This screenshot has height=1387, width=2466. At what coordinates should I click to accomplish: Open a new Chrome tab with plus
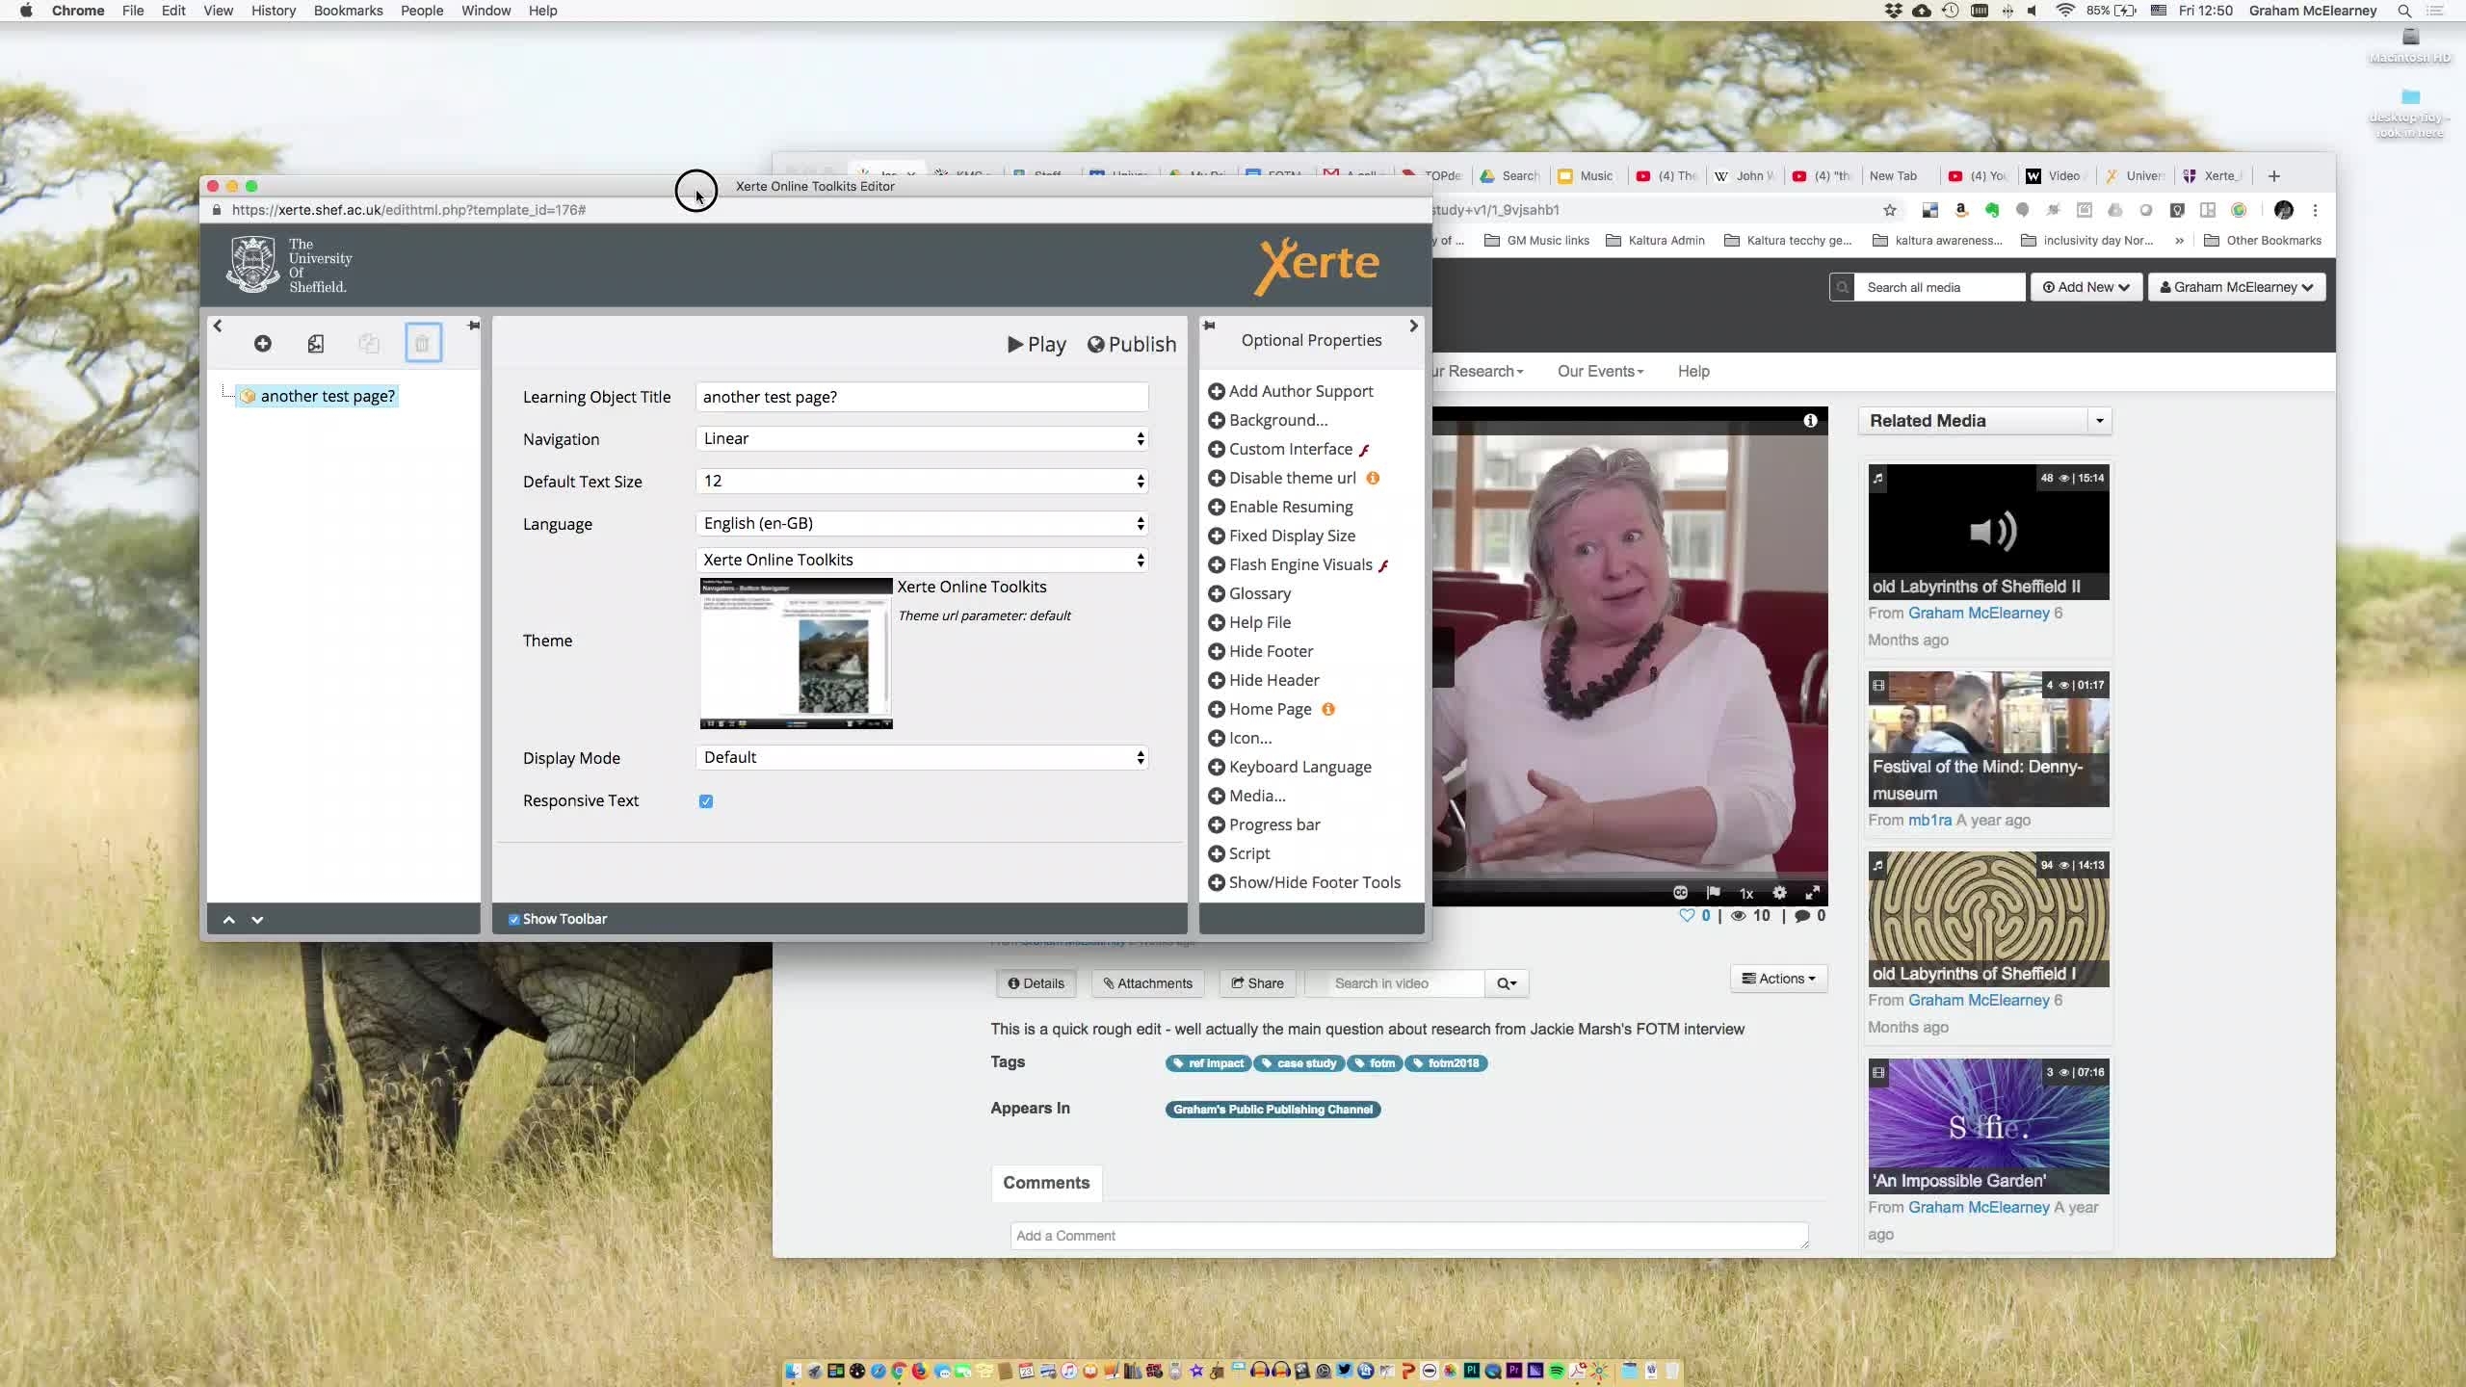pyautogui.click(x=2274, y=176)
